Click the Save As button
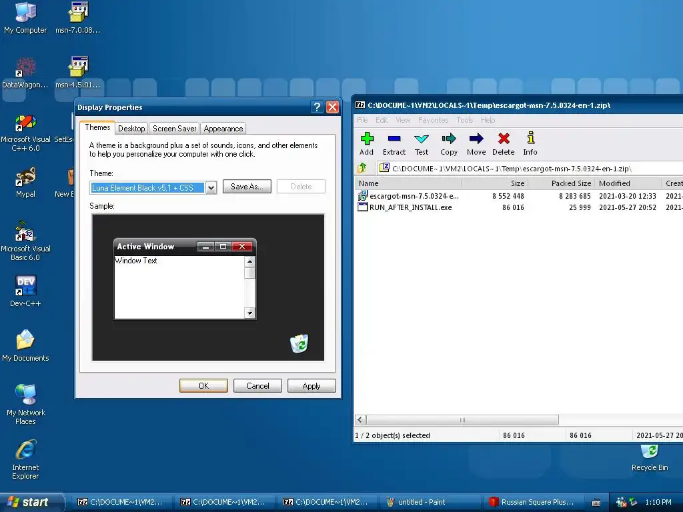The image size is (683, 512). [x=247, y=187]
